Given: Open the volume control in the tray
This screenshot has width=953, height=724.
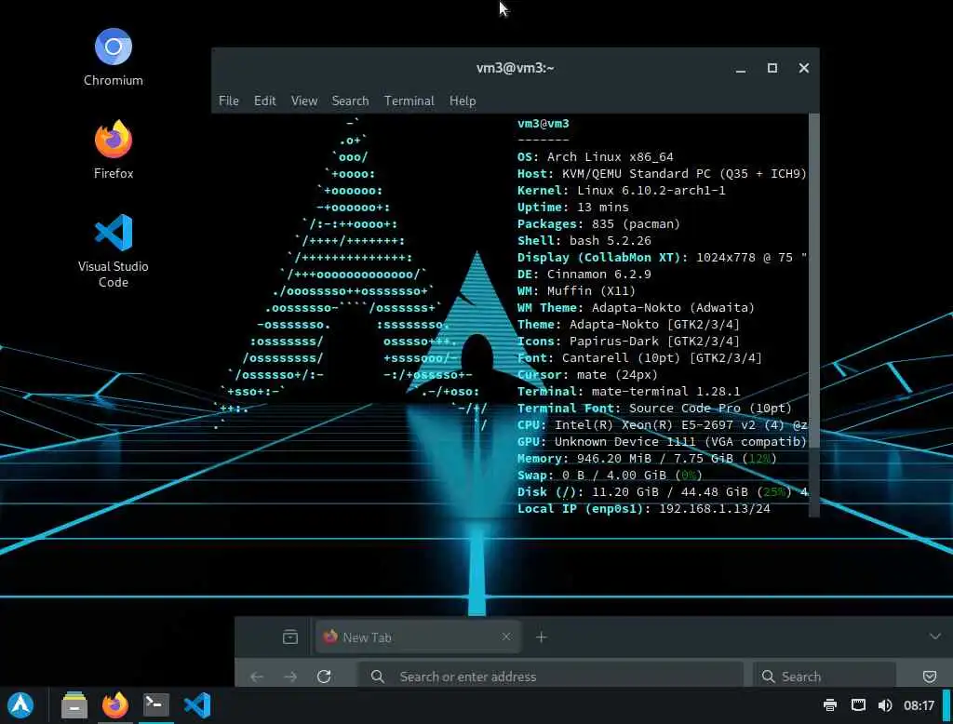Looking at the screenshot, I should pos(885,705).
